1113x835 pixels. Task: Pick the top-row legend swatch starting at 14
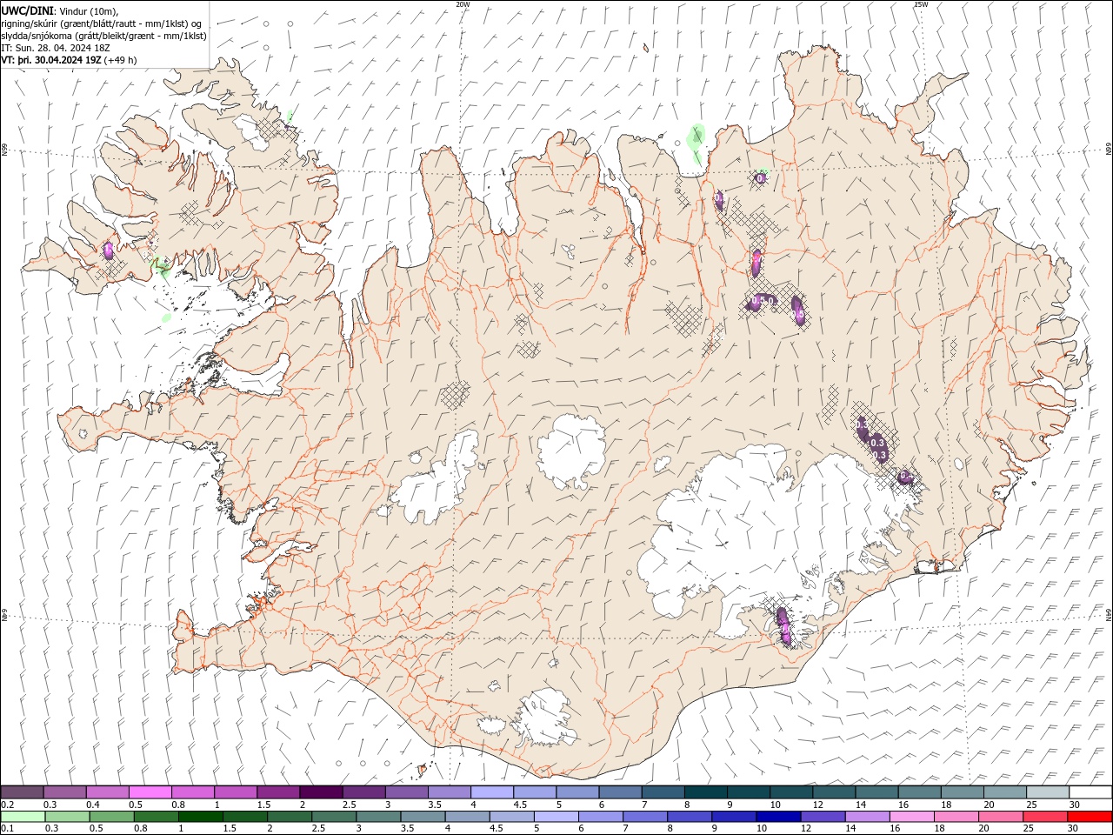(x=876, y=792)
